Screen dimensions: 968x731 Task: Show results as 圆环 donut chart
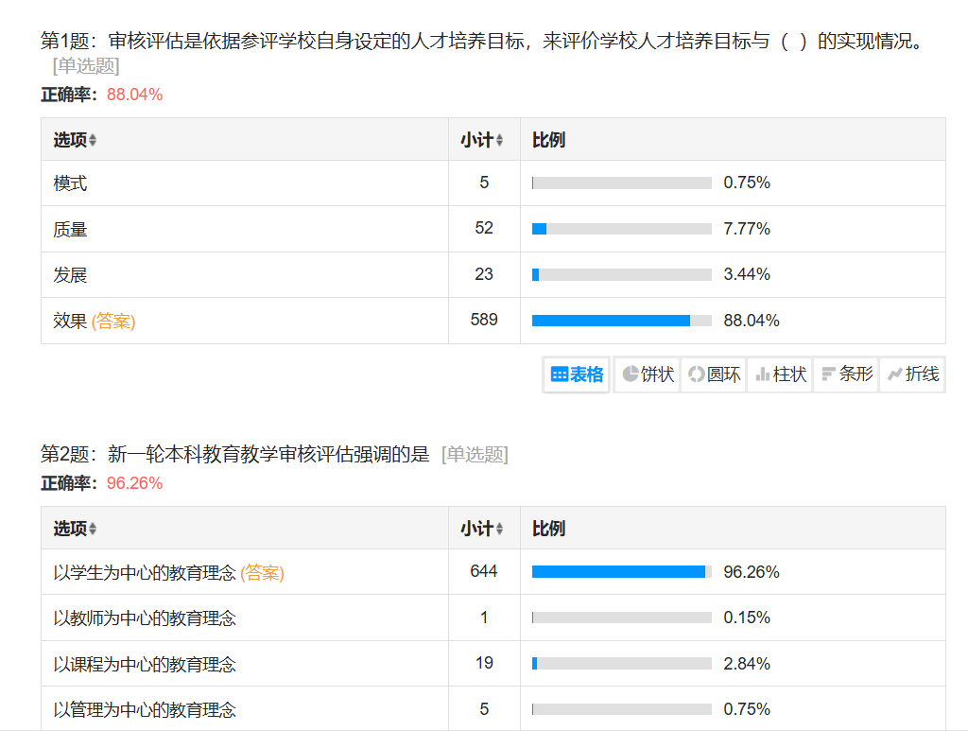[714, 374]
